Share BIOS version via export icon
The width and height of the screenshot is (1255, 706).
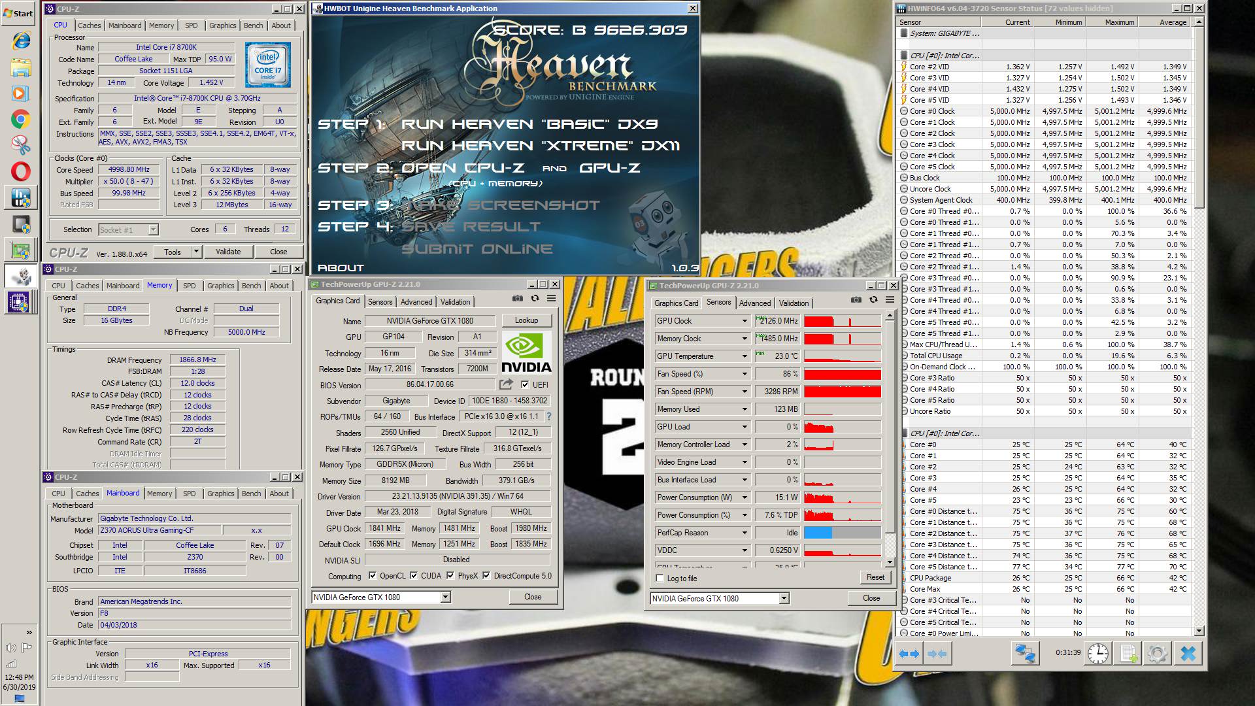point(507,384)
